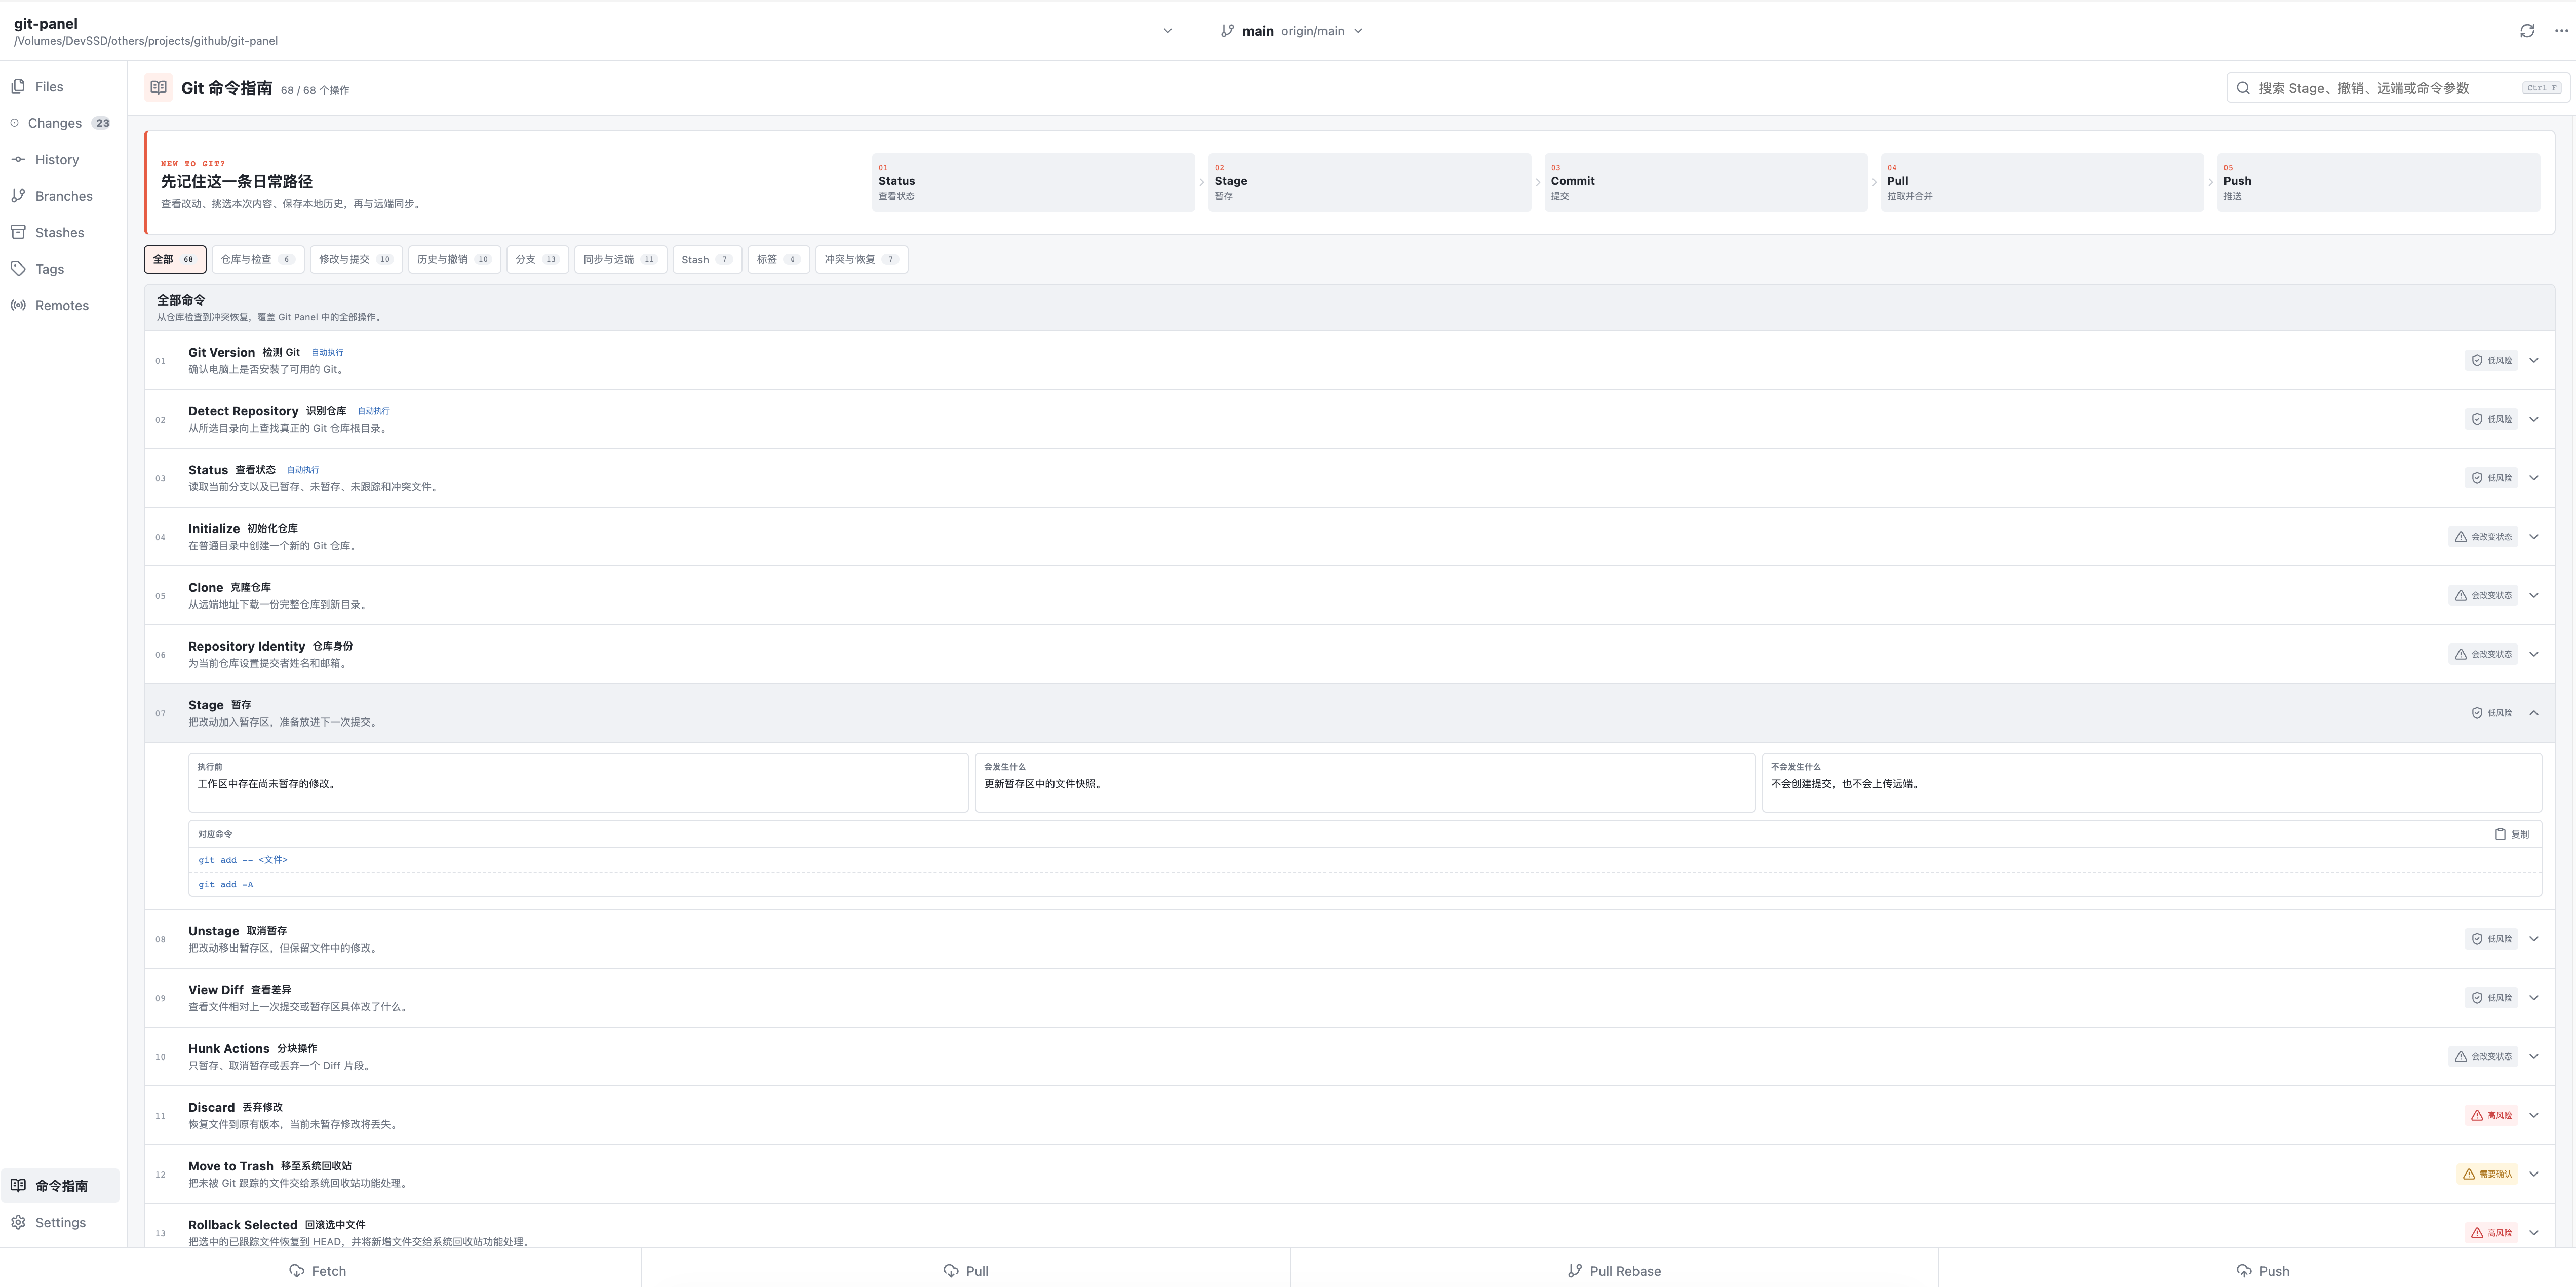
Task: Open the 命令指南 sidebar item
Action: point(60,1186)
